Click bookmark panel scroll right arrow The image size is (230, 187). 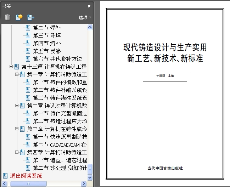[x=84, y=183]
